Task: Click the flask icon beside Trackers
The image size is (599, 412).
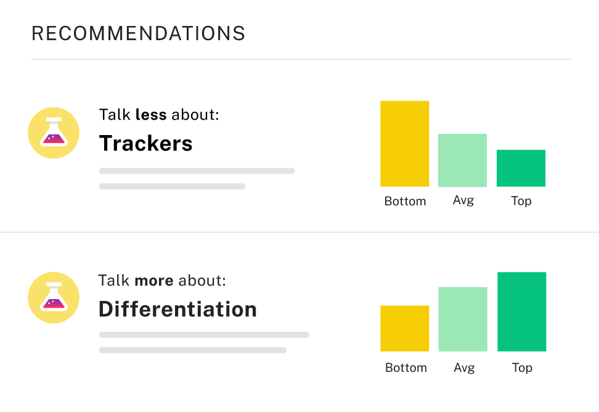Action: tap(54, 133)
